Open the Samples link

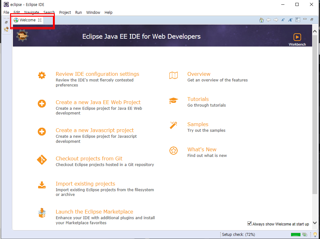[x=198, y=124]
